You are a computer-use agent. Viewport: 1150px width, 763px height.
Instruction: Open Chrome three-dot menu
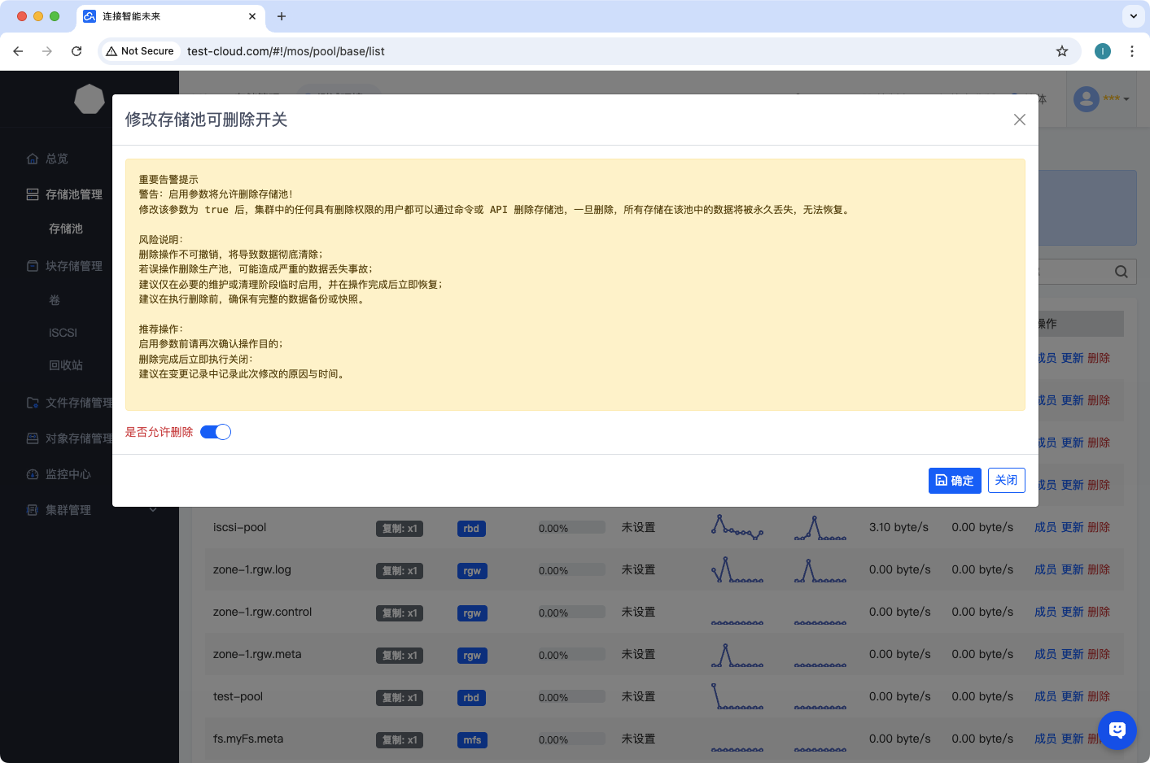tap(1131, 51)
